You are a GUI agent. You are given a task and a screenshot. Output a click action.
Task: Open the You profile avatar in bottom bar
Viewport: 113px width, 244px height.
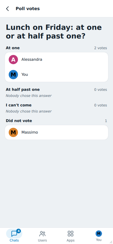tap(99, 233)
